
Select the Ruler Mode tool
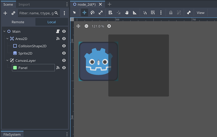[135, 13]
